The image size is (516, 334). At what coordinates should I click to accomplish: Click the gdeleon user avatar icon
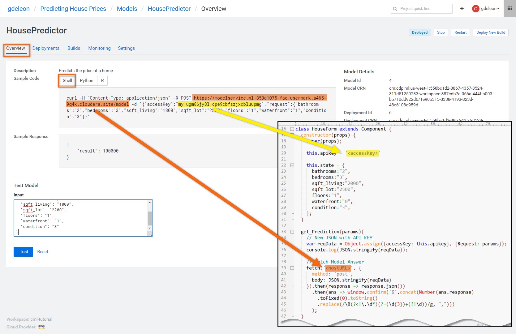[475, 9]
